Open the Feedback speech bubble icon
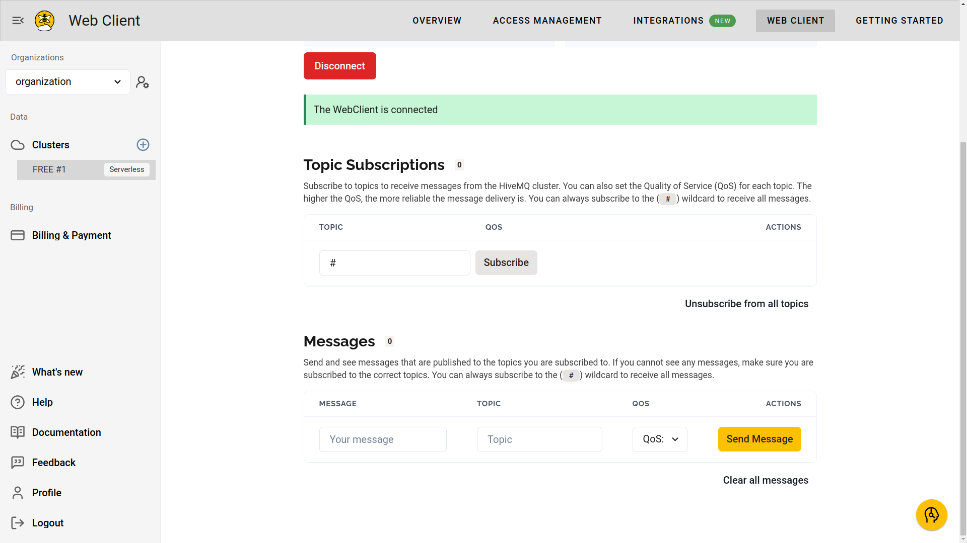 tap(18, 463)
